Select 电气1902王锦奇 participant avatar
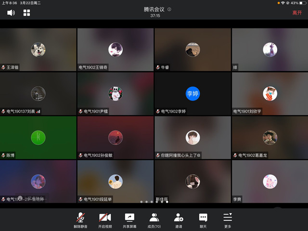This screenshot has height=231, width=308. tap(115, 50)
